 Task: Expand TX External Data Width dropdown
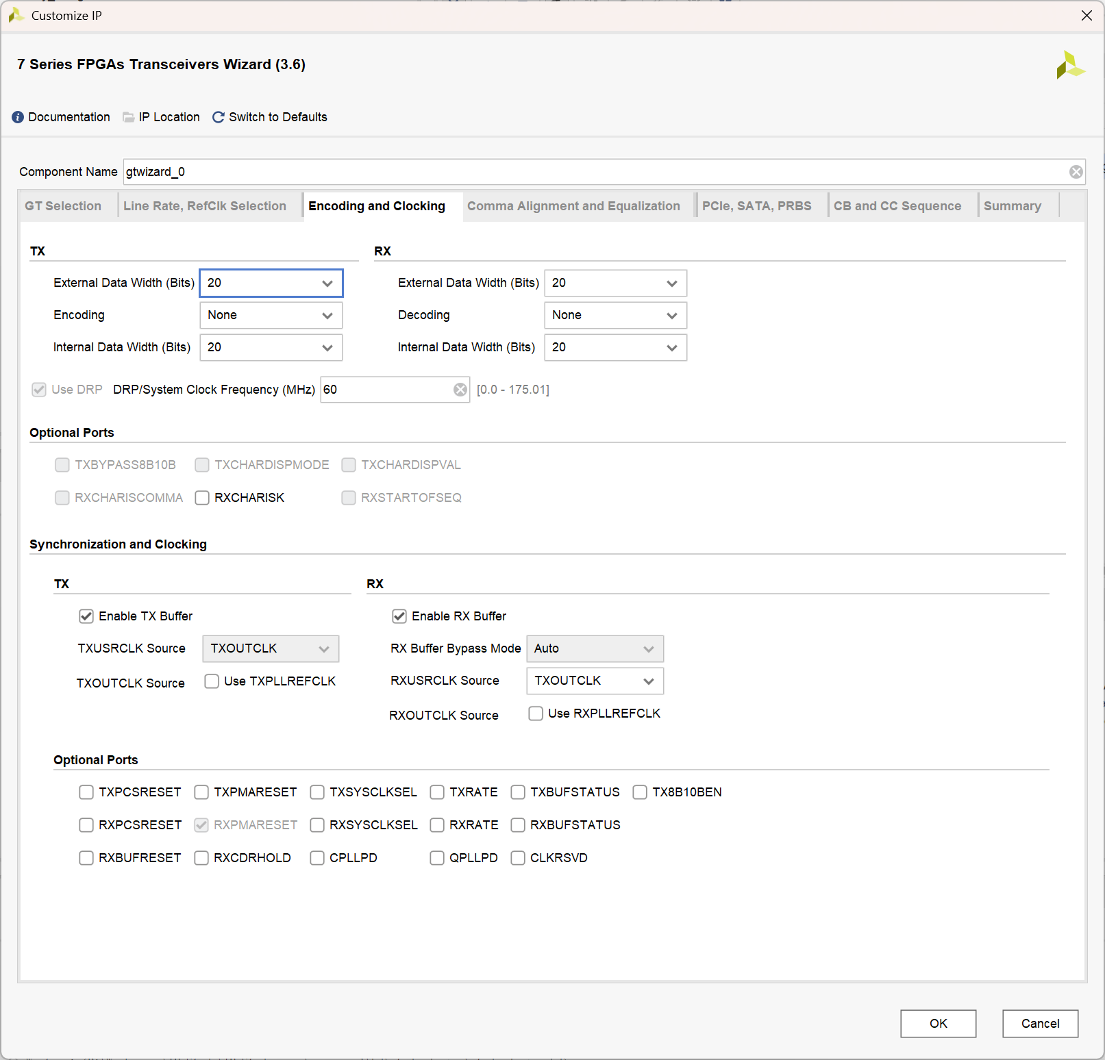click(271, 283)
